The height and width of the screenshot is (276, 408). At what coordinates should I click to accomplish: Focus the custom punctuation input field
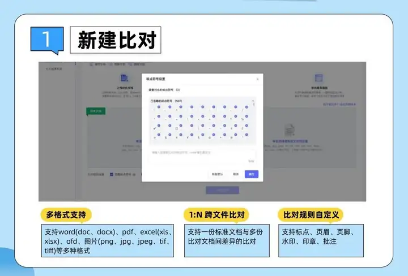[x=202, y=156]
